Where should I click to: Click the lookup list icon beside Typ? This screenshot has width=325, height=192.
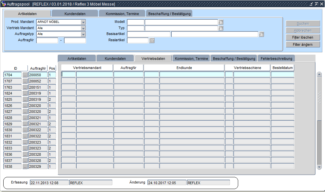coord(221,28)
